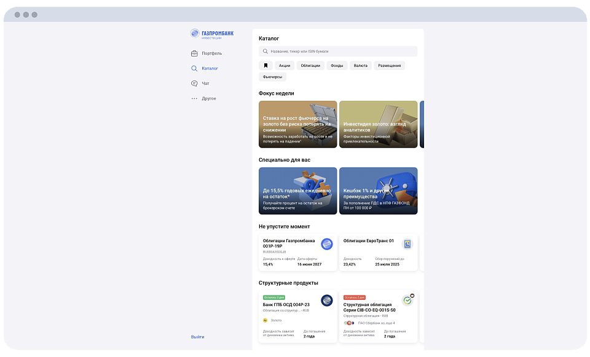Screen dimensions: 590x357
Task: Click the Осталось 3 дня green badge
Action: coord(274,297)
